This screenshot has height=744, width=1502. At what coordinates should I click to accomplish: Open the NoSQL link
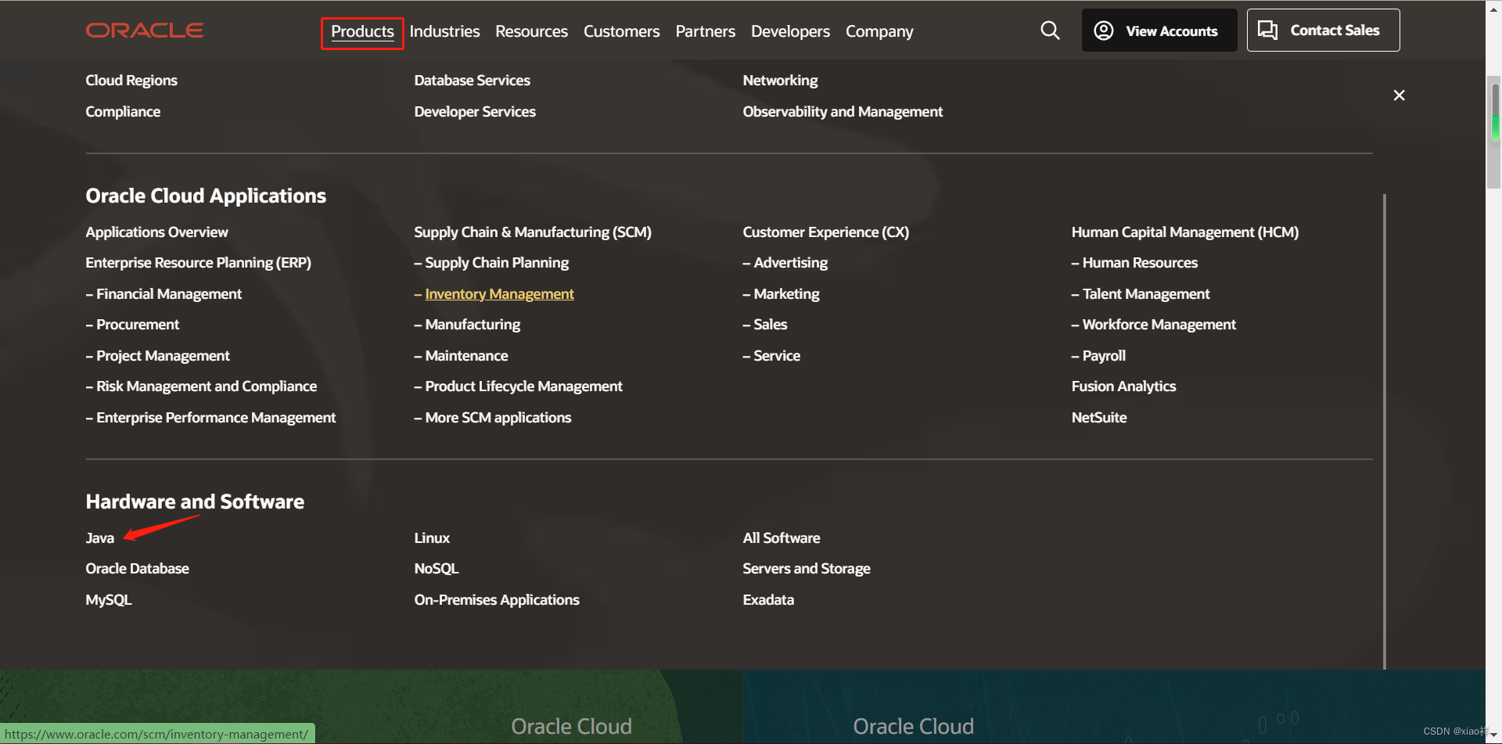point(437,569)
